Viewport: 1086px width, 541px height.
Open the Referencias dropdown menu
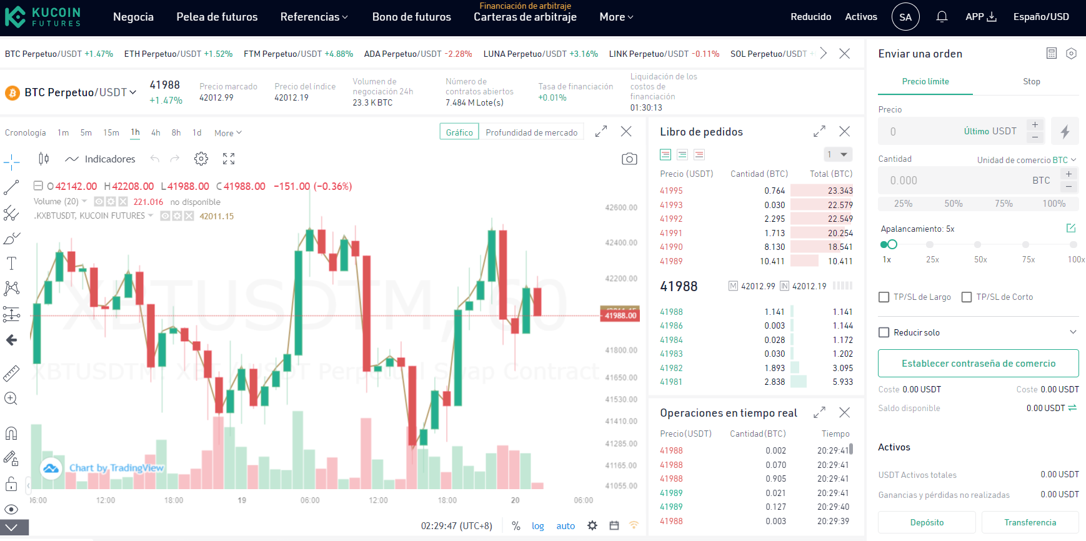click(314, 17)
